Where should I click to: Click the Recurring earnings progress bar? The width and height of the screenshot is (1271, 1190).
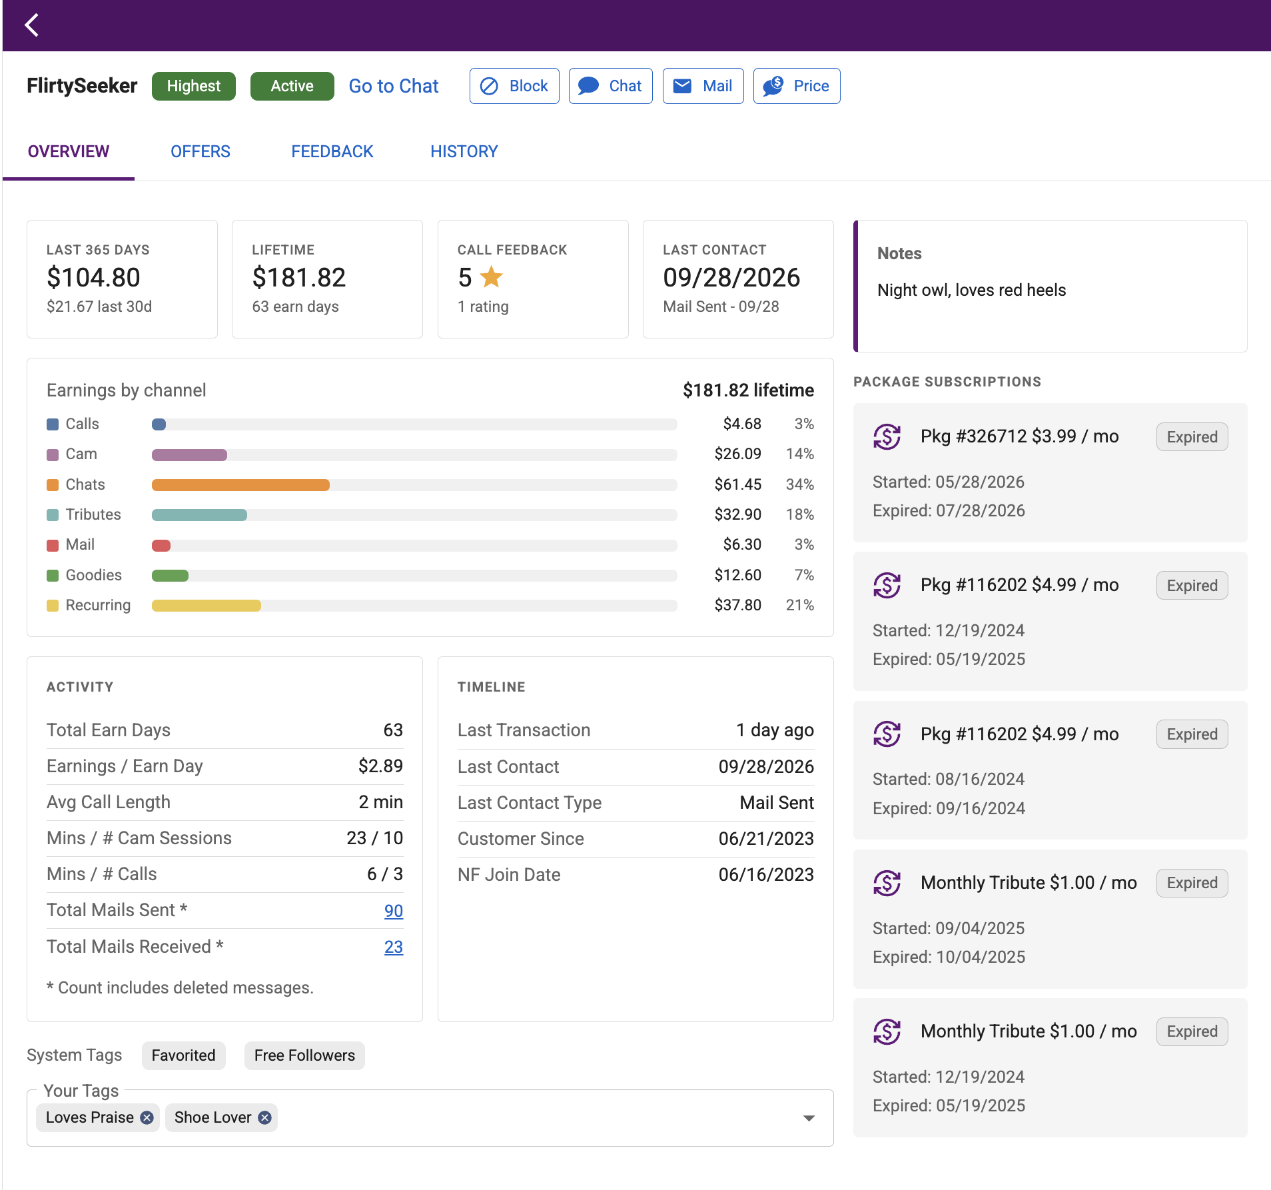tap(414, 606)
